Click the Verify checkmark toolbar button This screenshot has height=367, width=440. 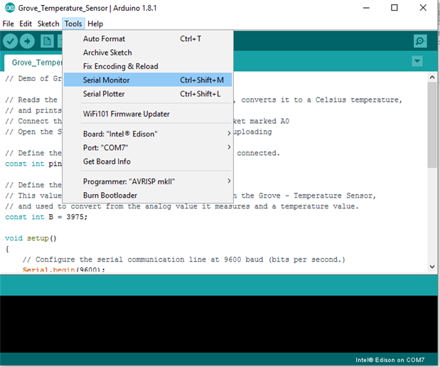[x=10, y=42]
